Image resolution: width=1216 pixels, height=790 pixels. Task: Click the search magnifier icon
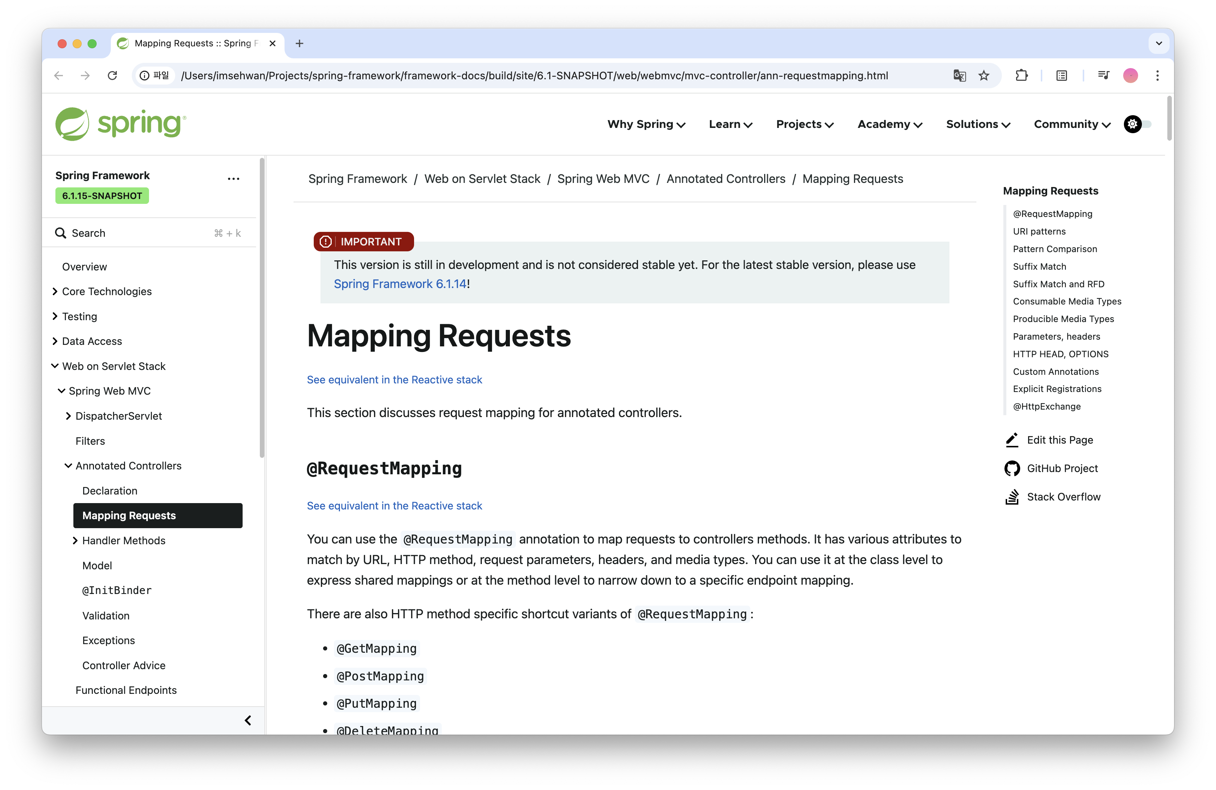tap(60, 233)
